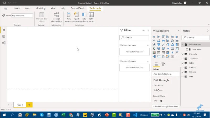
Task: Select the Gauge visualization
Action: click(x=168, y=49)
